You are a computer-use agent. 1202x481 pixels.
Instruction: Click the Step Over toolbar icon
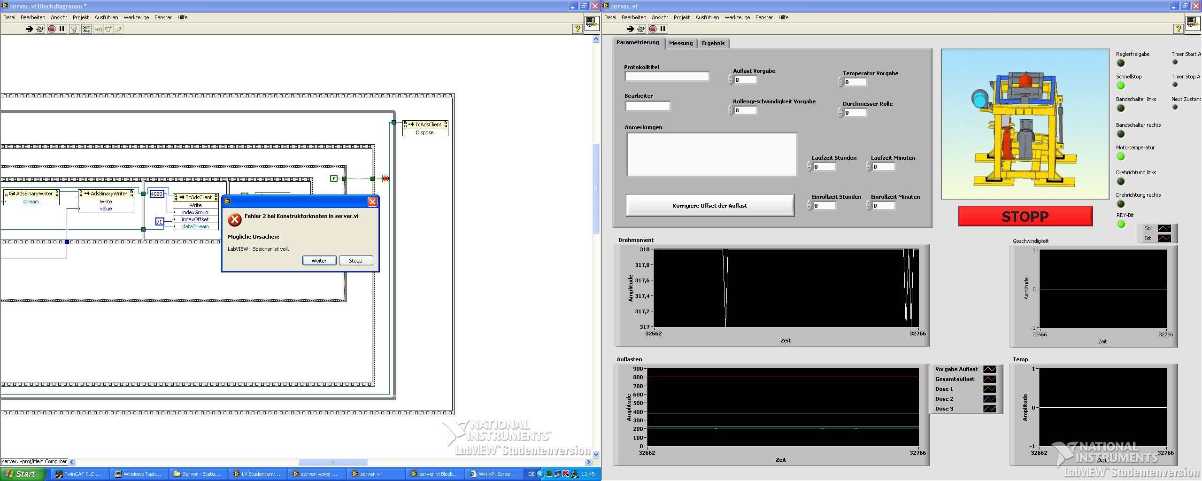point(108,29)
